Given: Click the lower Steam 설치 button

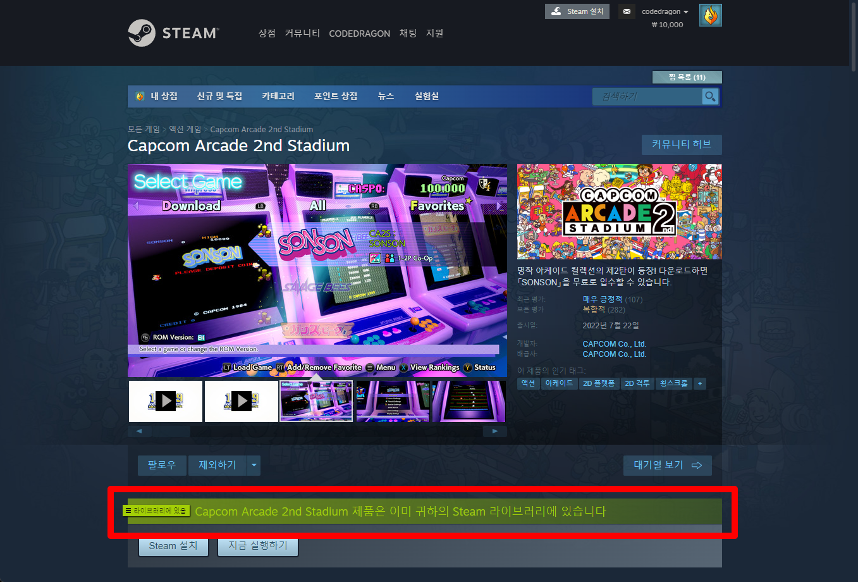Looking at the screenshot, I should tap(173, 546).
